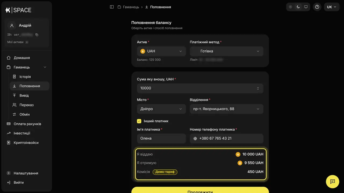Collapse the Гаманець sidebar section
Screen dimensions: 344x193
click(x=27, y=67)
